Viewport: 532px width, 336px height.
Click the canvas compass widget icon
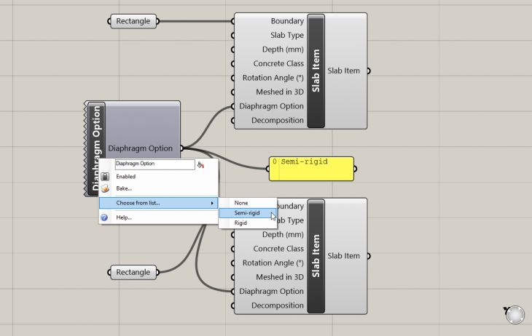[515, 314]
